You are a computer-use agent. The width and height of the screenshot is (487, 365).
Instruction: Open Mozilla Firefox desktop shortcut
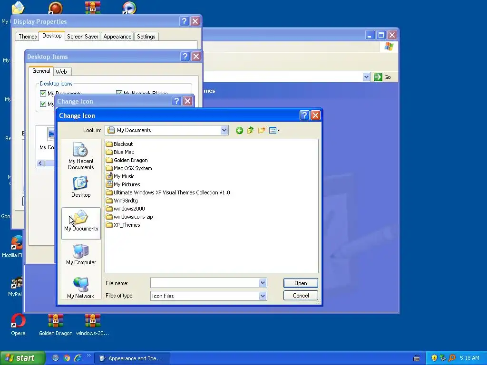coord(13,247)
